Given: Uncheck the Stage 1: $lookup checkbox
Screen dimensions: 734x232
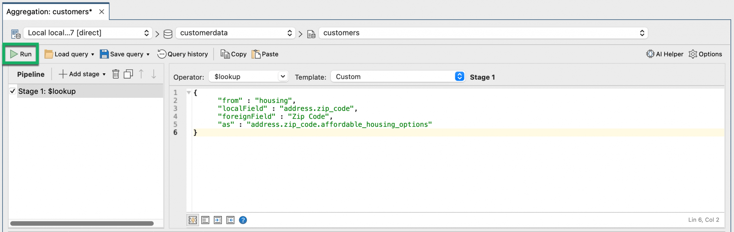Looking at the screenshot, I should [13, 91].
